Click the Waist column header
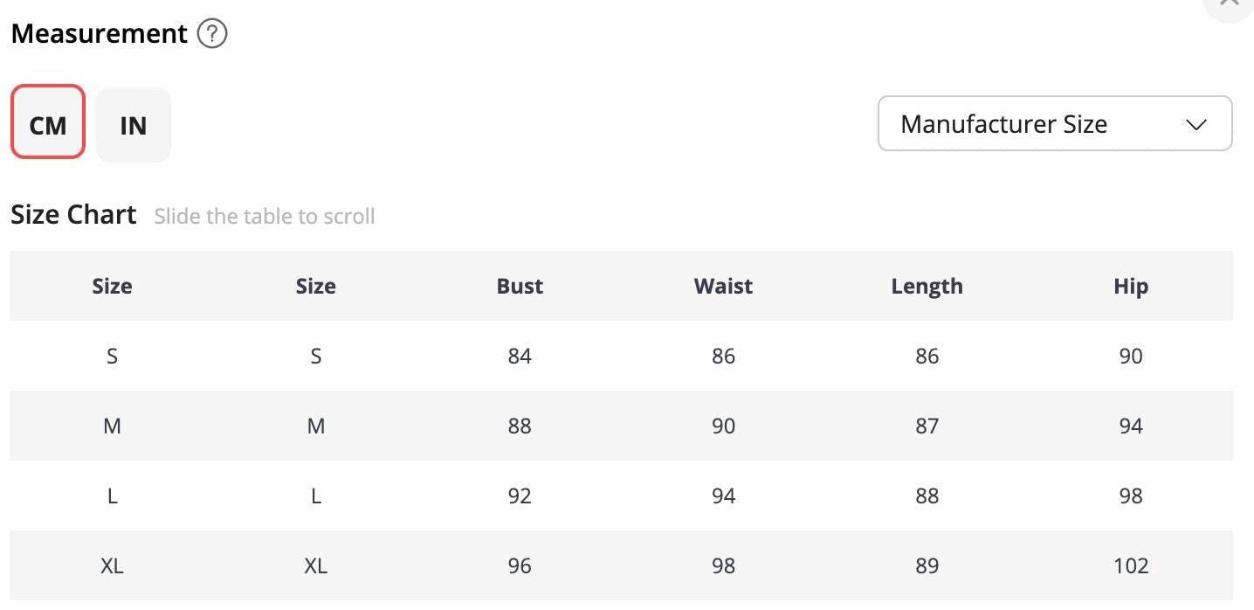 tap(723, 286)
